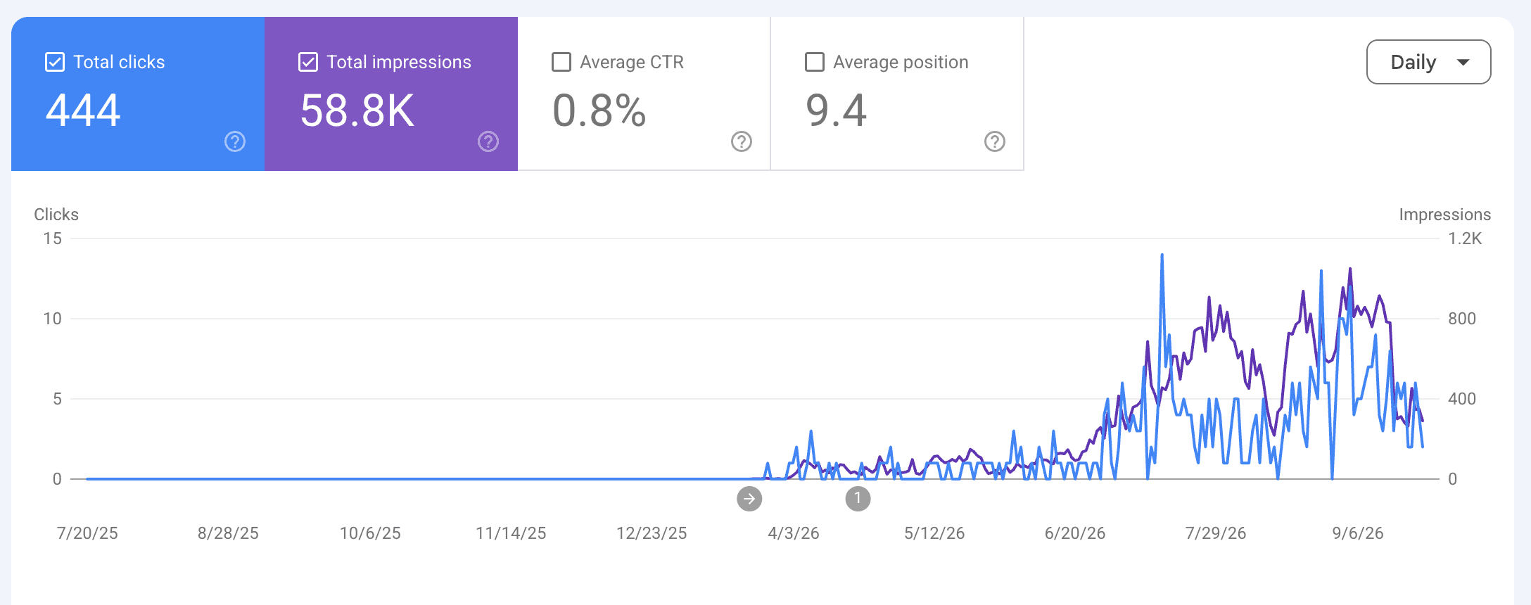Click the 444 total clicks value
The image size is (1531, 605).
tap(83, 110)
